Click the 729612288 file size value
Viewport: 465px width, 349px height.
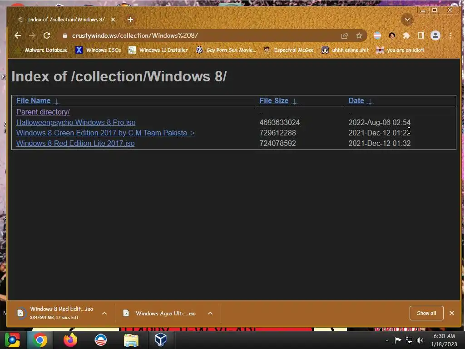[277, 133]
